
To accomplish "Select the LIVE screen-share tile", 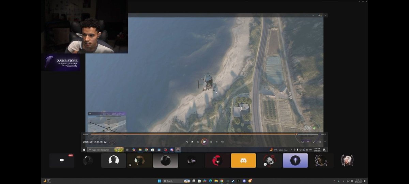I will point(62,160).
